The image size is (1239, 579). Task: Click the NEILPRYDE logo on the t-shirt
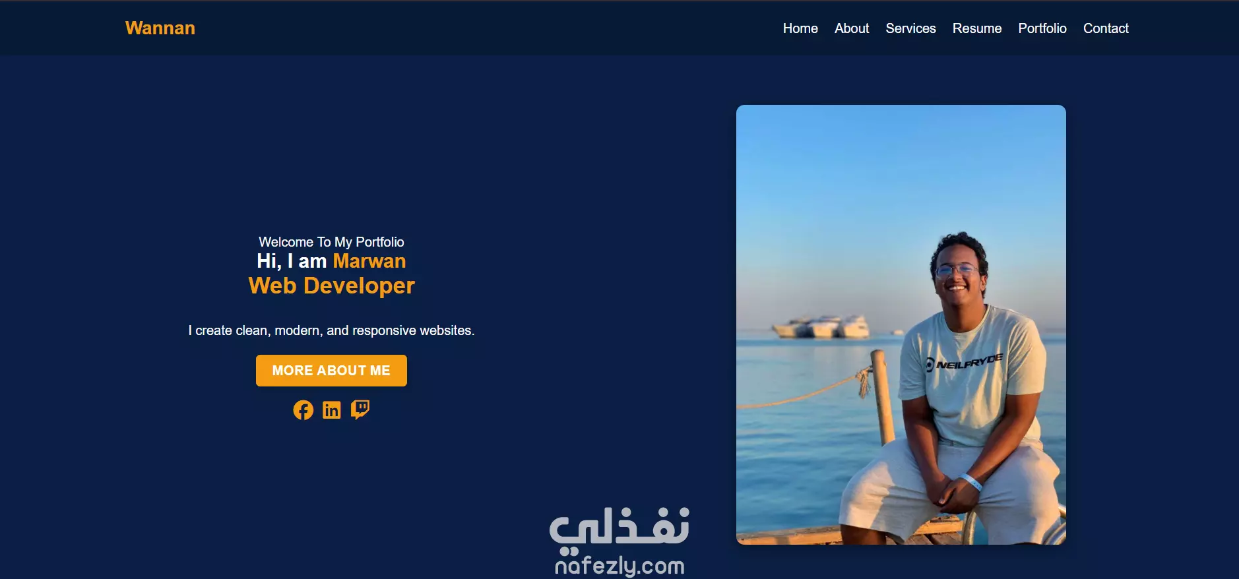coord(964,362)
